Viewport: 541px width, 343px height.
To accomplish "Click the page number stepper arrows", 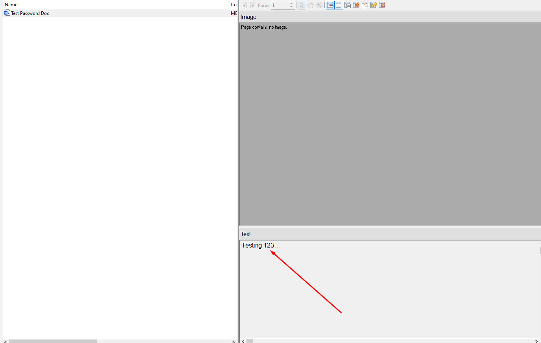I will (x=292, y=5).
